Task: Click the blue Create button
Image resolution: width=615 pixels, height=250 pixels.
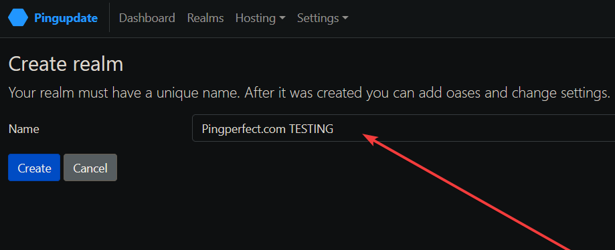Action: point(34,168)
